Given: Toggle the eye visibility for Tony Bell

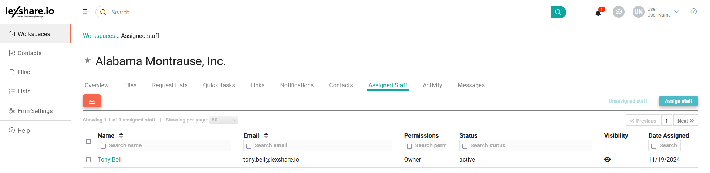Looking at the screenshot, I should point(607,159).
